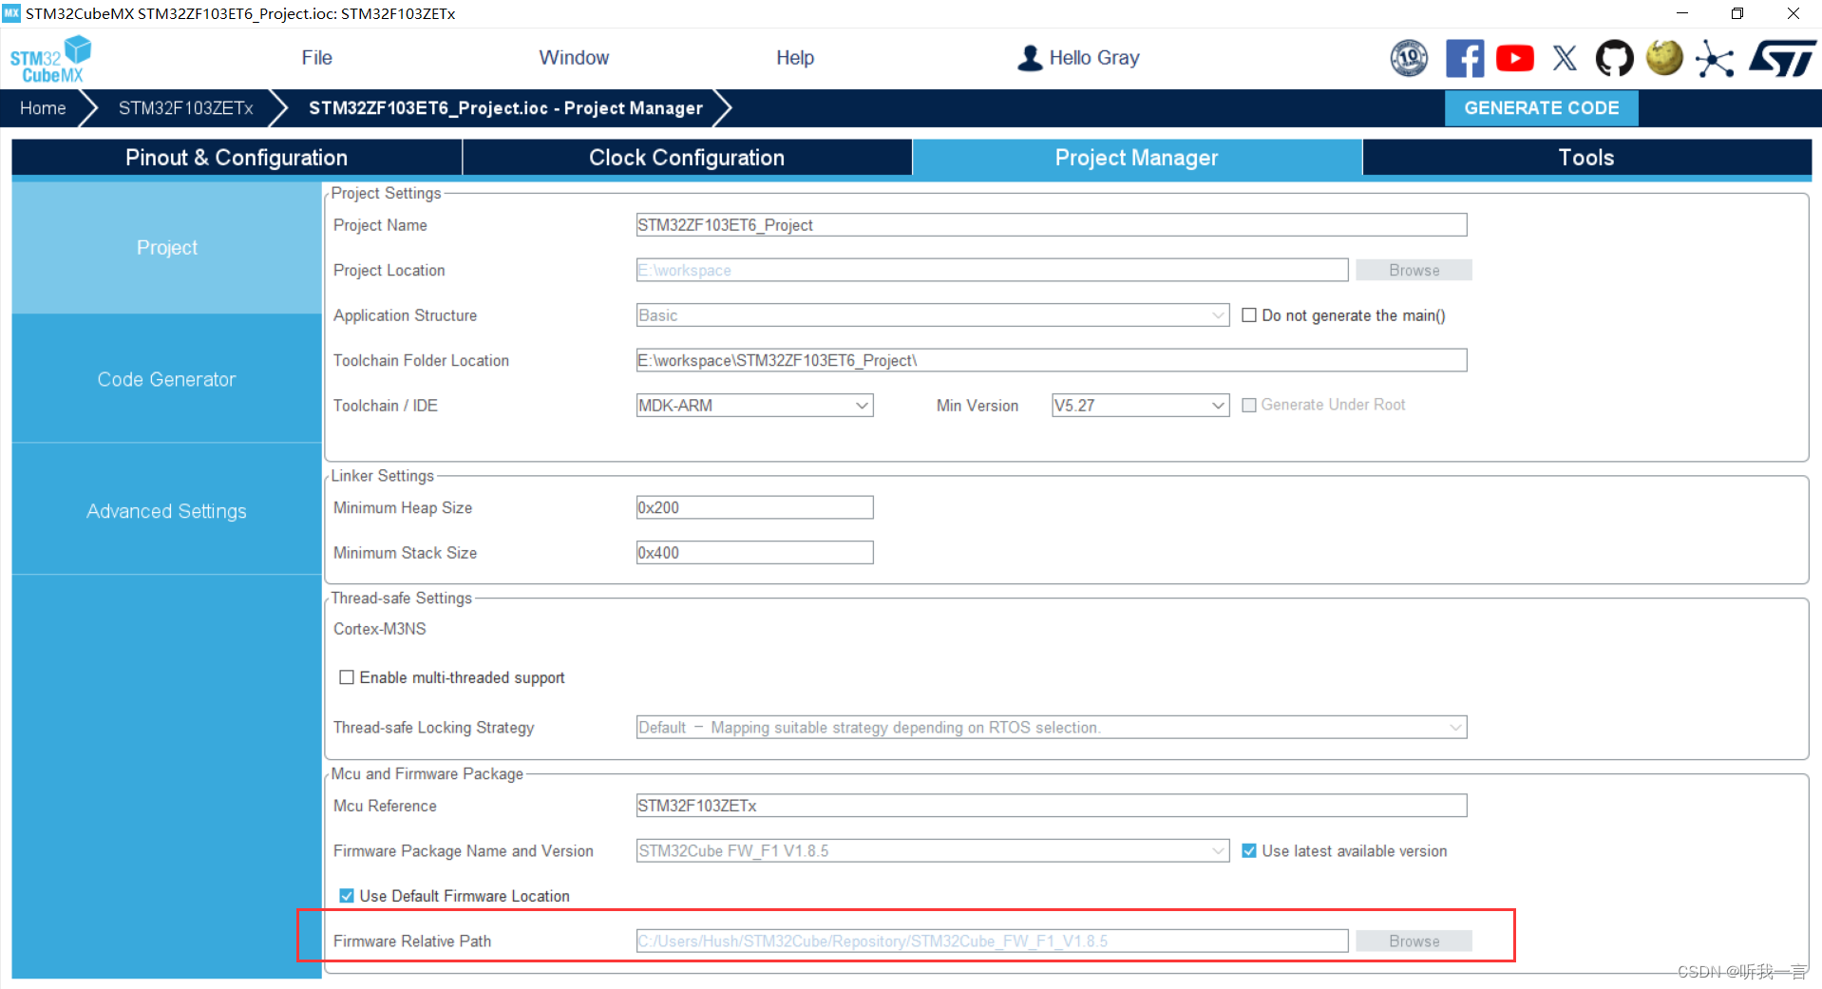Open the 10-year anniversary badge icon
1822x989 pixels.
[x=1409, y=58]
